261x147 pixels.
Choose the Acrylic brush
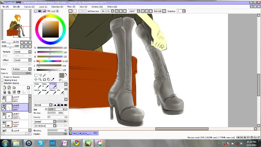(38, 92)
